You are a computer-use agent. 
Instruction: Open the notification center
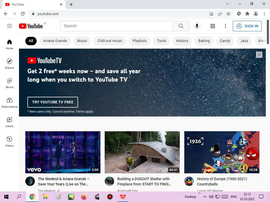[261, 197]
